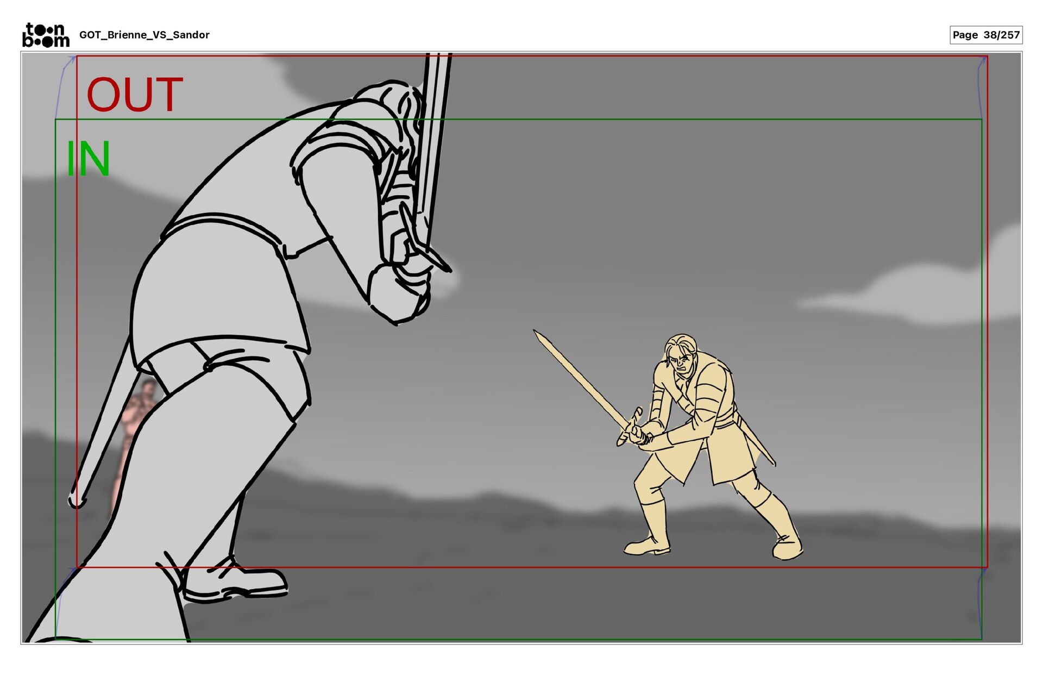Click the Page 38/257 indicator box
This screenshot has height=675, width=1043.
[985, 35]
